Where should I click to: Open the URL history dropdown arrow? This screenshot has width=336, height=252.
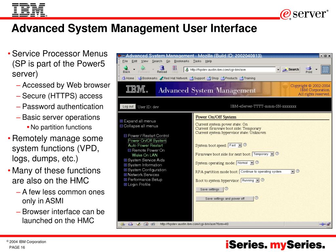(x=278, y=70)
